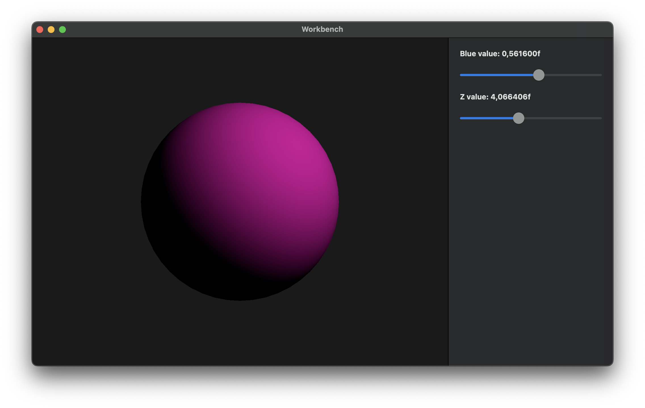
Task: Click the center of the rendered sphere
Action: tap(240, 201)
